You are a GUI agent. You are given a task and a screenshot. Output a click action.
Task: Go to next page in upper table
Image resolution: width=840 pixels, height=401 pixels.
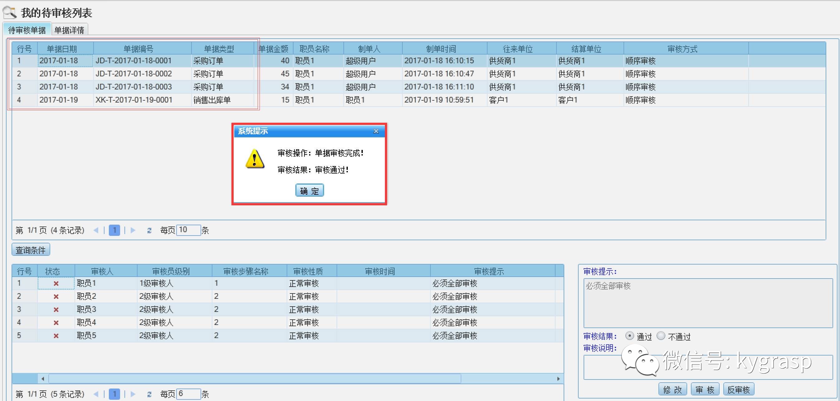click(133, 231)
